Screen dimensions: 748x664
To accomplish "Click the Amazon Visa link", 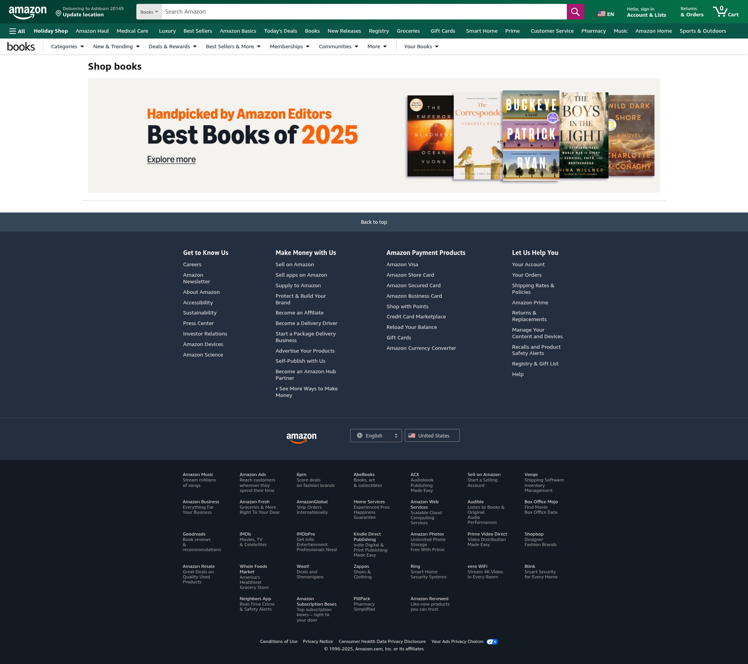I will [x=402, y=265].
